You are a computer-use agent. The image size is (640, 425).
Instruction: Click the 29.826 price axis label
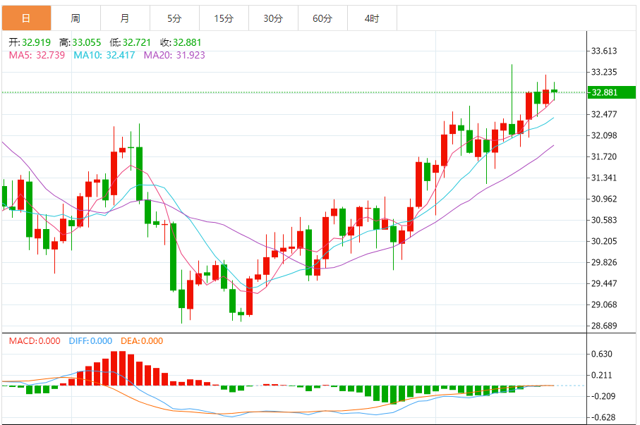click(x=604, y=262)
